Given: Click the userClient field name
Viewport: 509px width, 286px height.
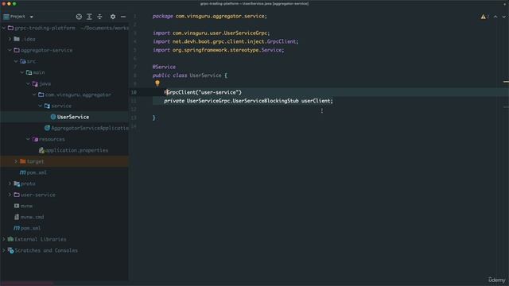Looking at the screenshot, I should [316, 101].
